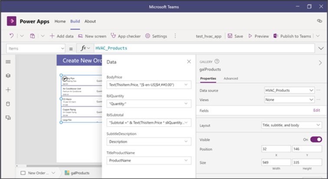
Task: Expand the formula bar chevron
Action: point(321,49)
